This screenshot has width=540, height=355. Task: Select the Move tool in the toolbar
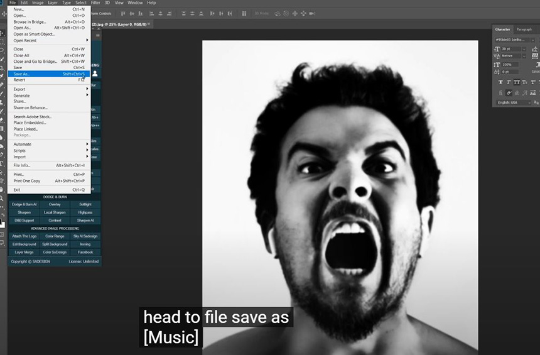(3, 14)
